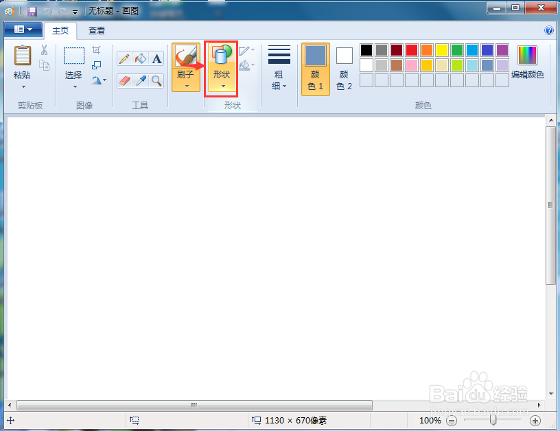Screen dimensions: 560x431
Task: Click the Crop icon
Action: click(97, 49)
